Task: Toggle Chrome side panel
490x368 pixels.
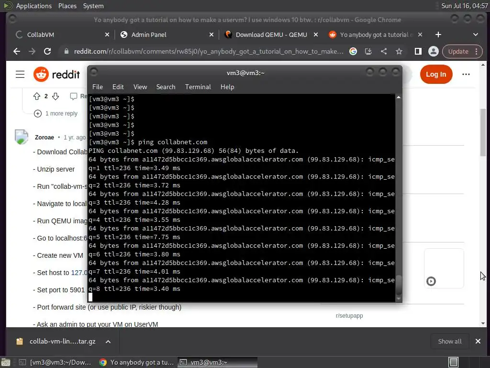Action: pyautogui.click(x=418, y=51)
